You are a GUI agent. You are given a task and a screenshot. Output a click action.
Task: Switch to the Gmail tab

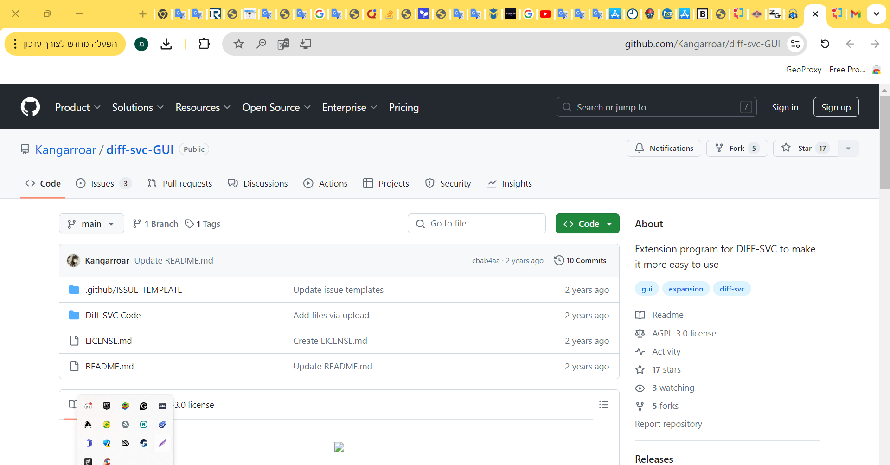pos(856,14)
